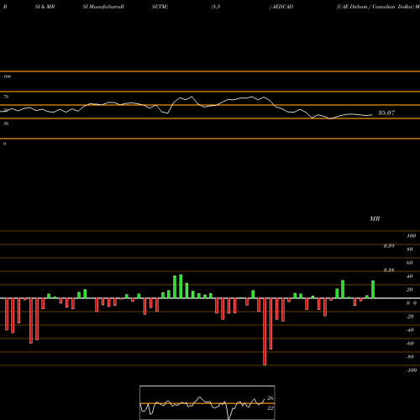Click the 40 axis label on the MR chart
The image size is (420, 420).
tap(410, 276)
